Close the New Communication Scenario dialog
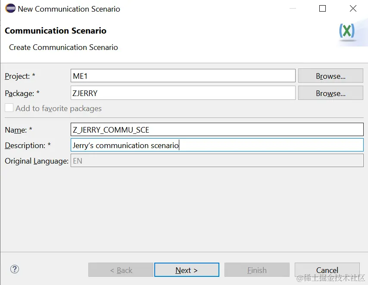Image resolution: width=368 pixels, height=285 pixels. click(x=353, y=9)
